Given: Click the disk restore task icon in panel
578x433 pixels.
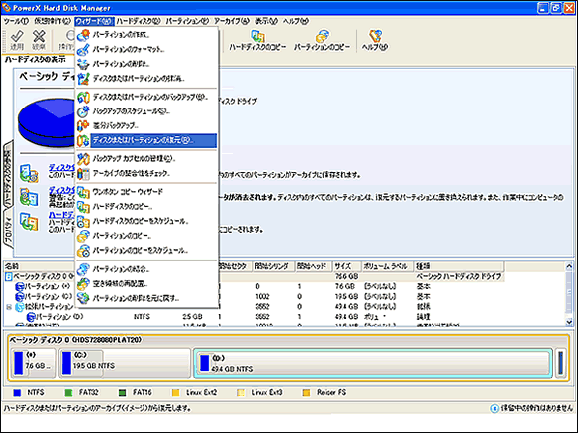Looking at the screenshot, I should coord(29,197).
